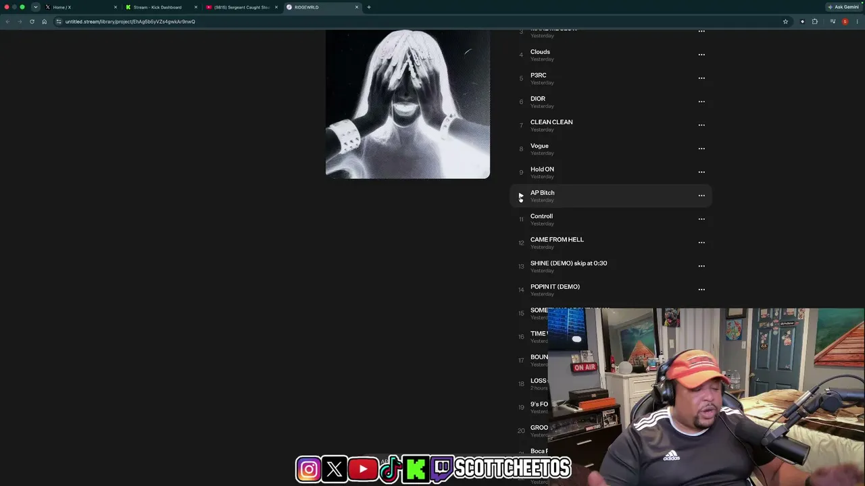The height and width of the screenshot is (486, 865).
Task: Open the Extensions puzzle menu
Action: [815, 22]
